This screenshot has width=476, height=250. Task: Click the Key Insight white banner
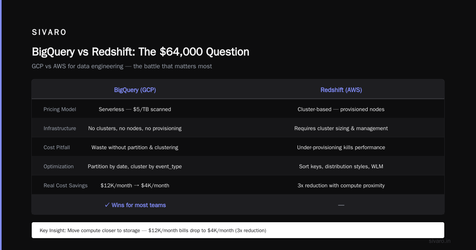(x=238, y=230)
